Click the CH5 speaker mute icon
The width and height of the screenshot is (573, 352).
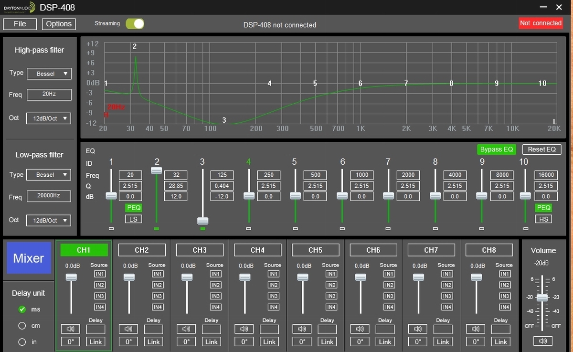[302, 329]
